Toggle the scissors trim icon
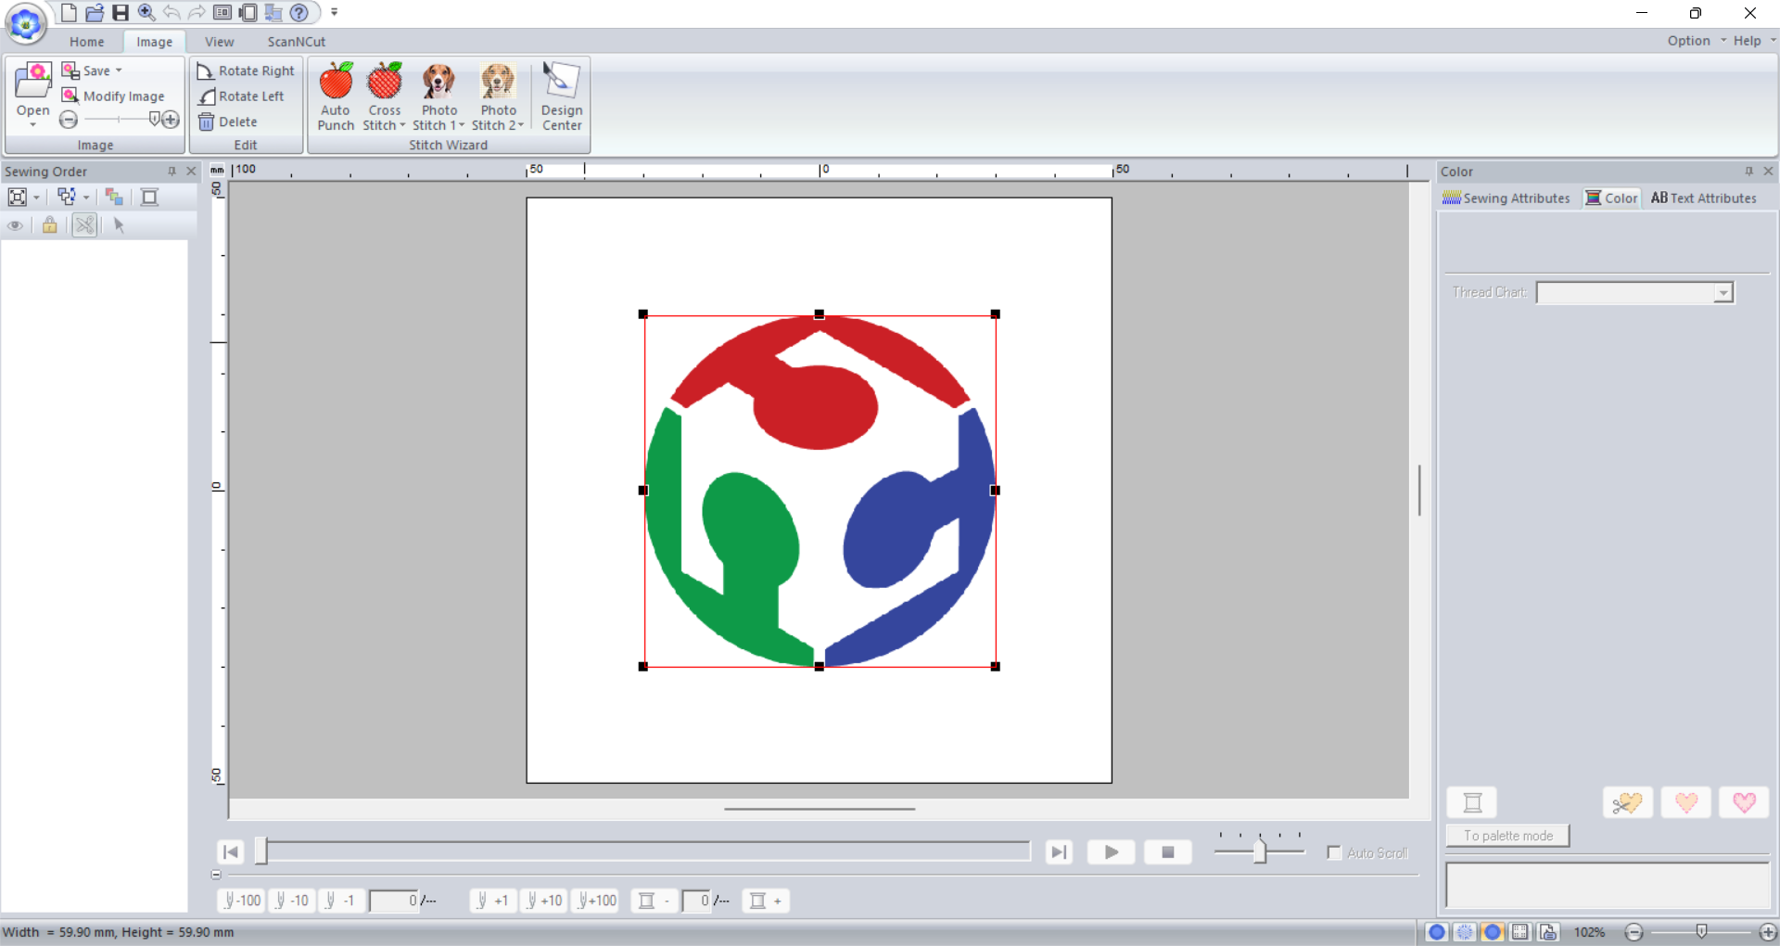 (x=84, y=225)
